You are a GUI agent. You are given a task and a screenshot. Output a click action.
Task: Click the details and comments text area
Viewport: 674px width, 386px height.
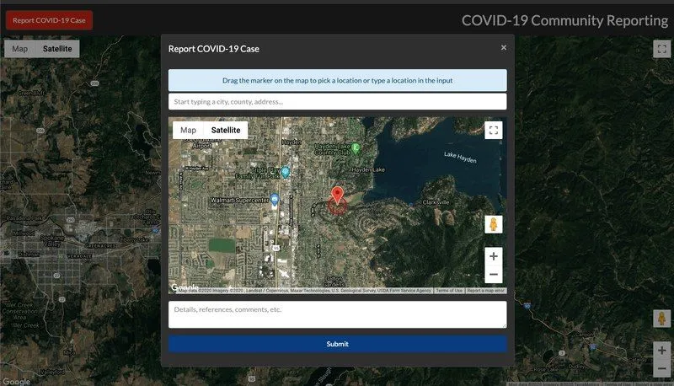(337, 314)
